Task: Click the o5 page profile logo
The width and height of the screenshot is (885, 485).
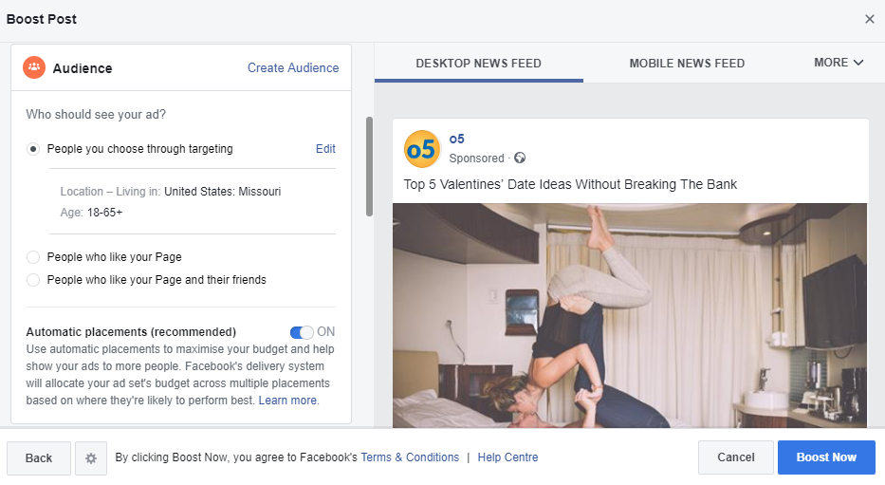Action: pyautogui.click(x=422, y=149)
